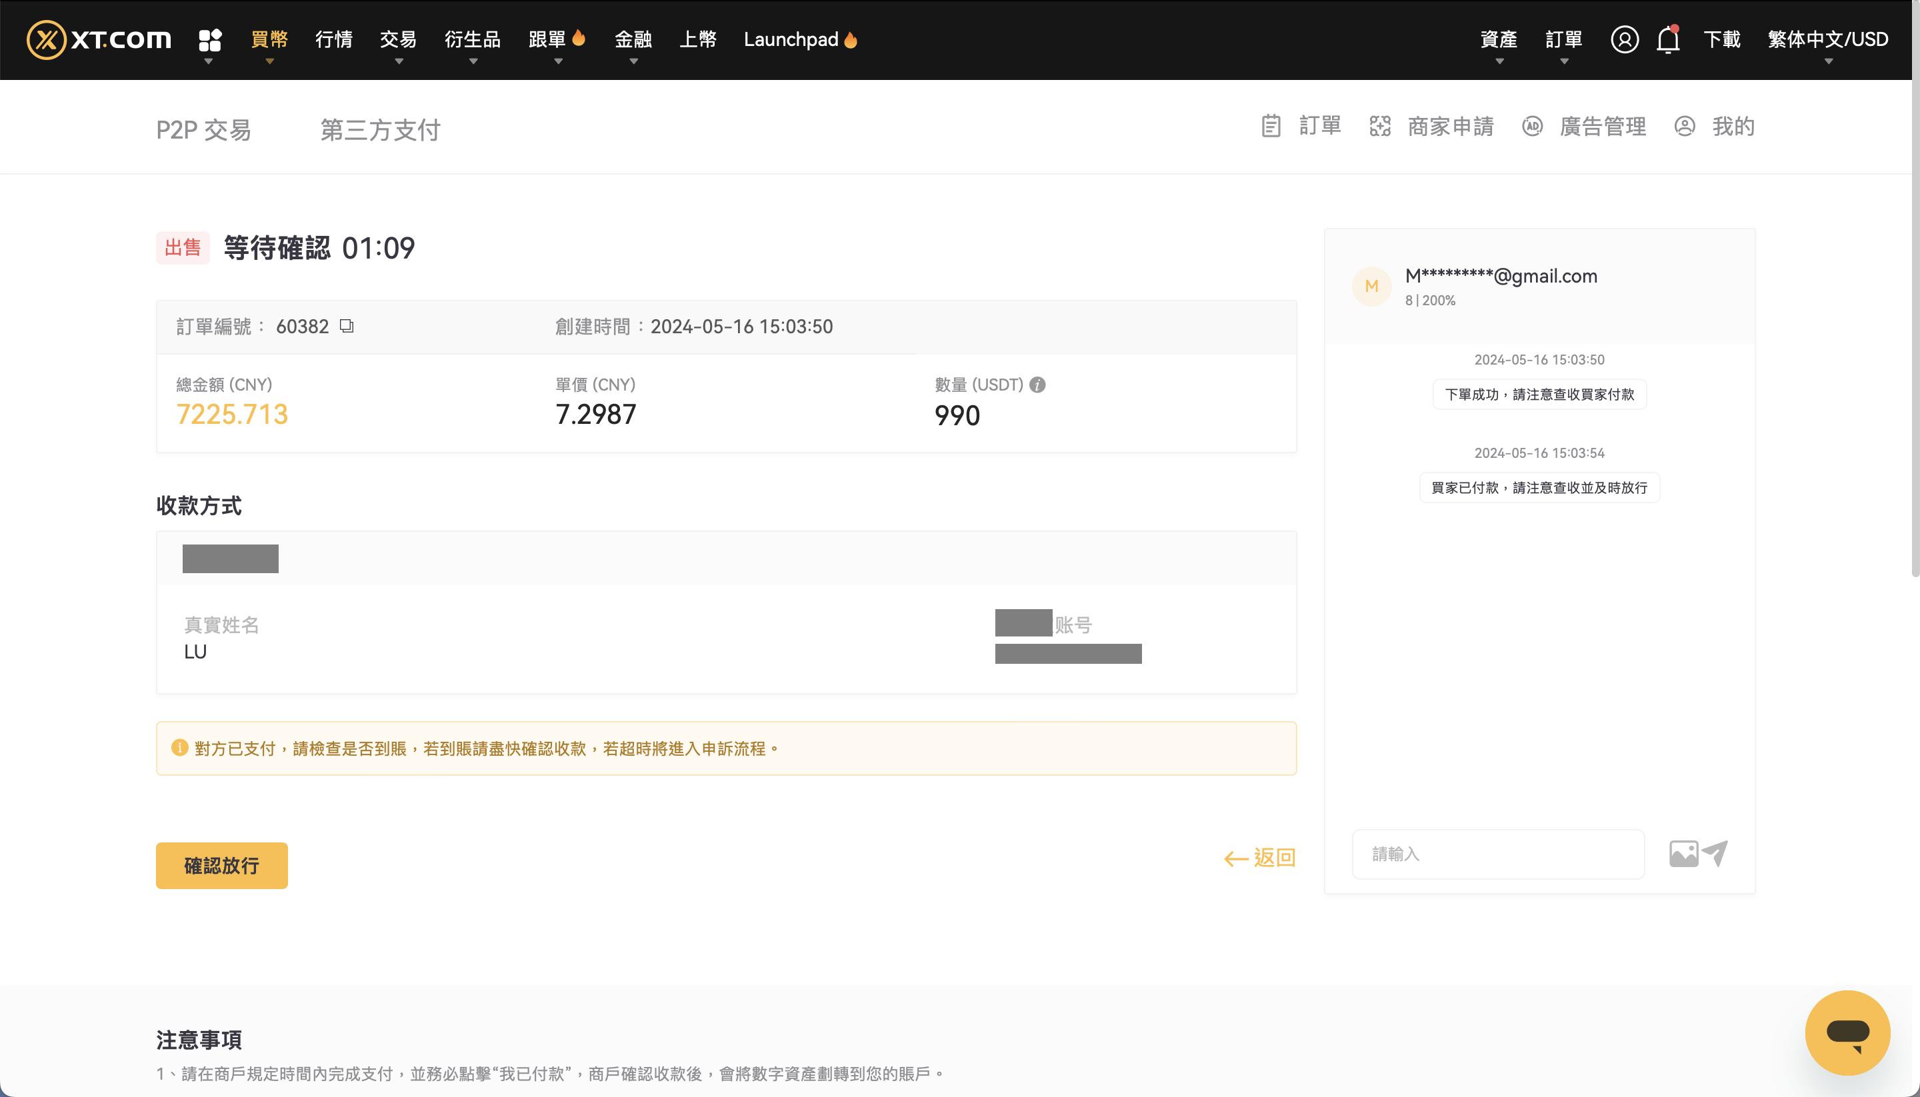Open the Launchpad menu item
1920x1097 pixels.
point(800,39)
